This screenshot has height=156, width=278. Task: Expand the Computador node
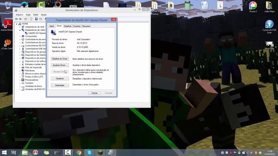(20, 36)
